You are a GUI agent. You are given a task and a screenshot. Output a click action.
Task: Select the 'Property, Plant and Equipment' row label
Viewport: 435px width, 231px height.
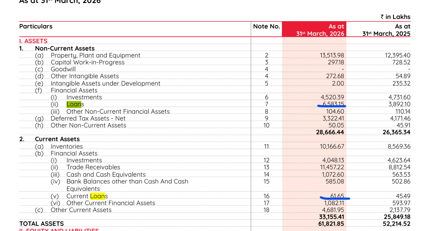[96, 55]
